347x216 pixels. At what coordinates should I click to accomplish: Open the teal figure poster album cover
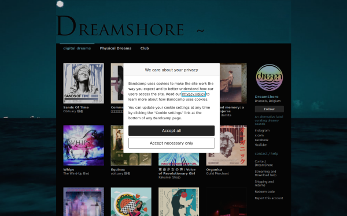pos(179,202)
